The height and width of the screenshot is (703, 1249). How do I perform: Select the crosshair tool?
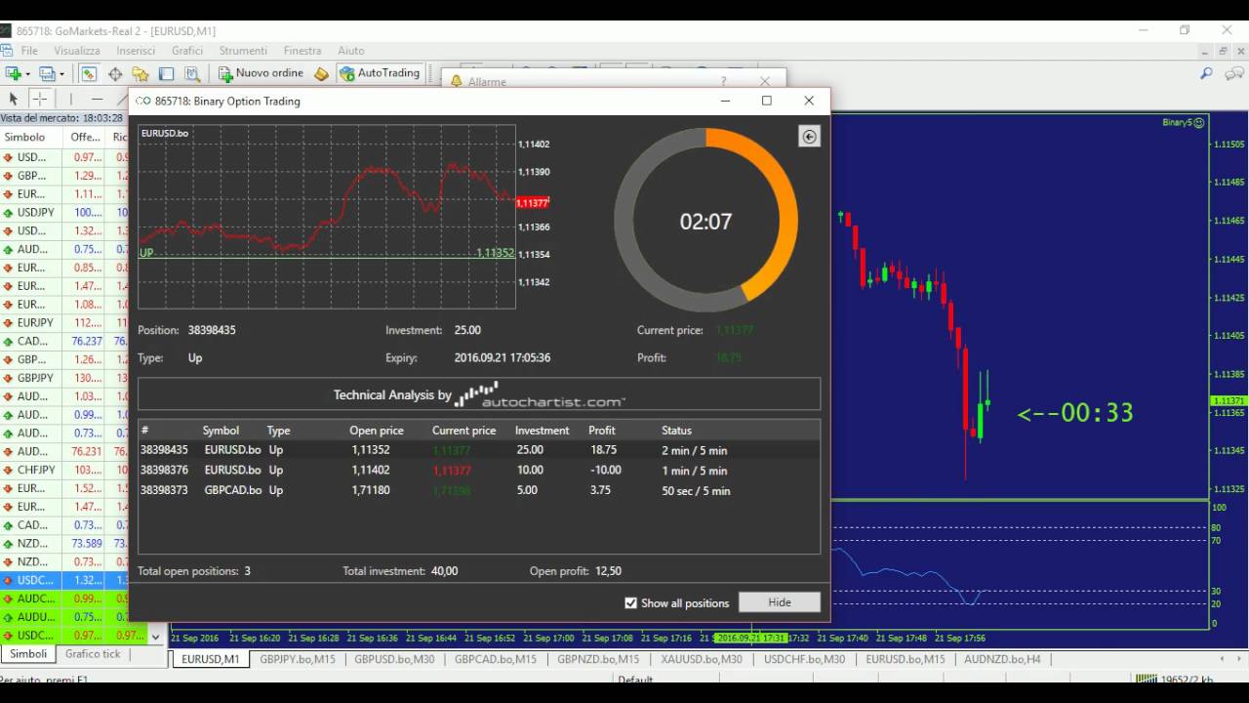coord(40,99)
